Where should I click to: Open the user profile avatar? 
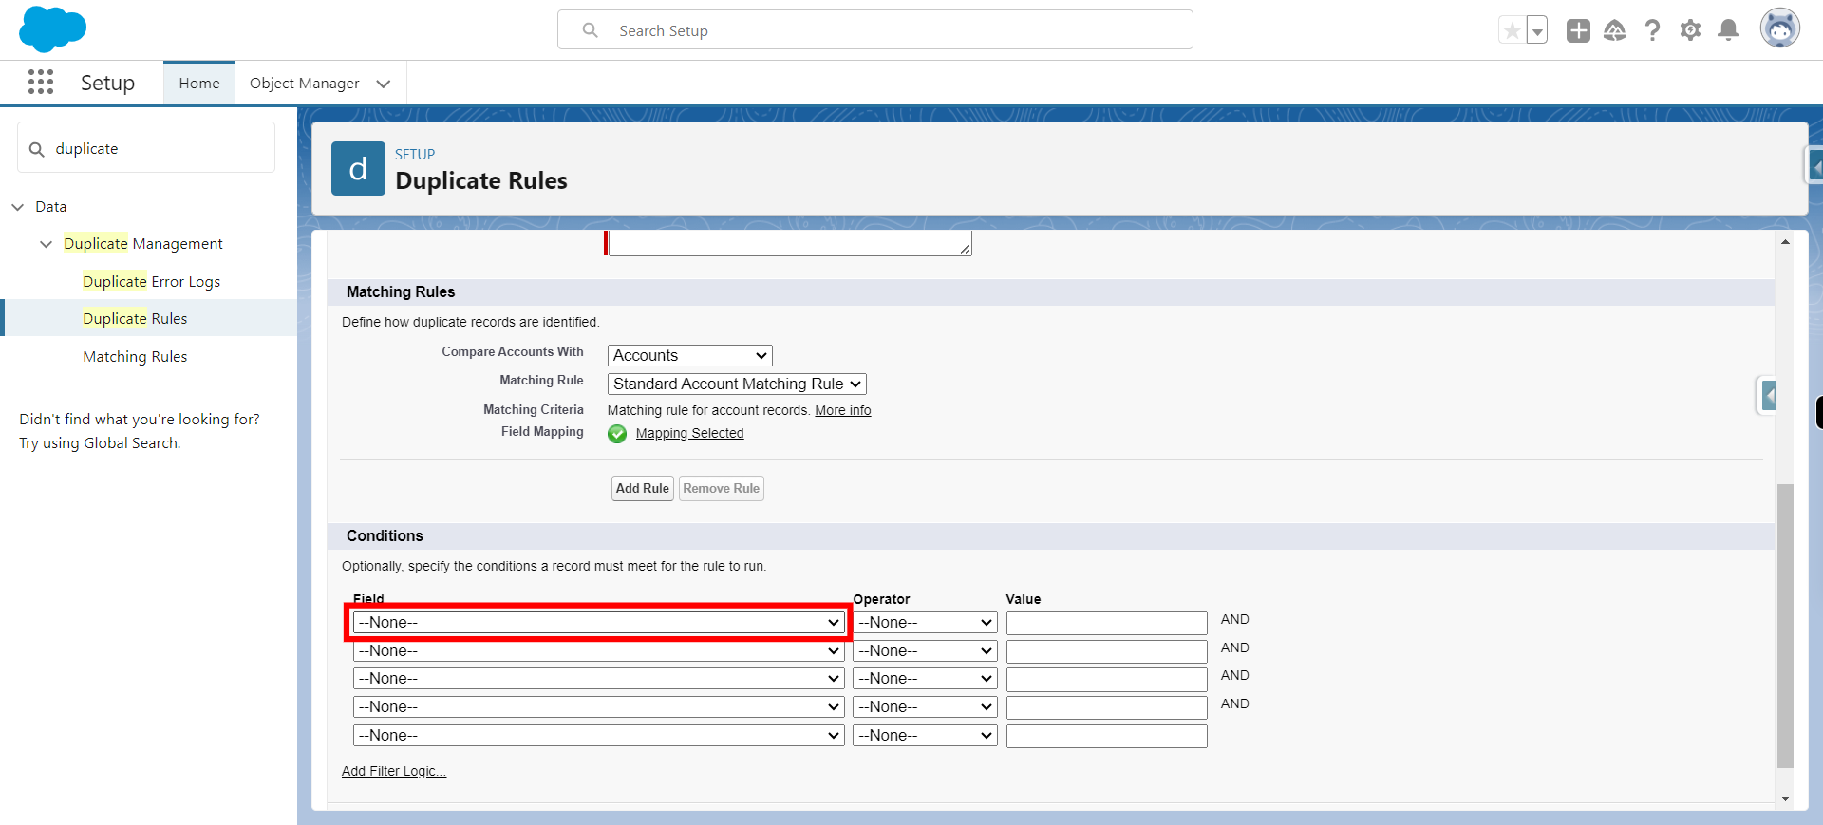coord(1780,28)
